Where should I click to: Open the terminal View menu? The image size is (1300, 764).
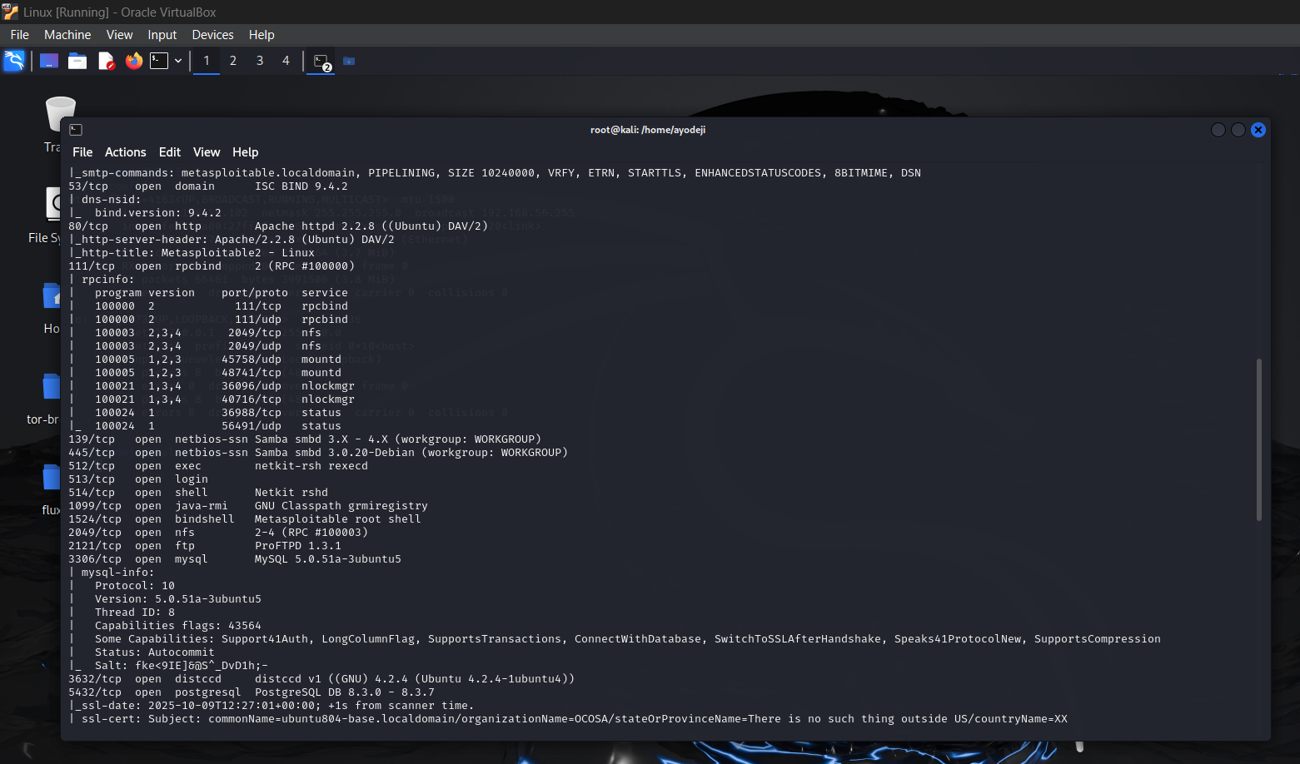[x=207, y=152]
